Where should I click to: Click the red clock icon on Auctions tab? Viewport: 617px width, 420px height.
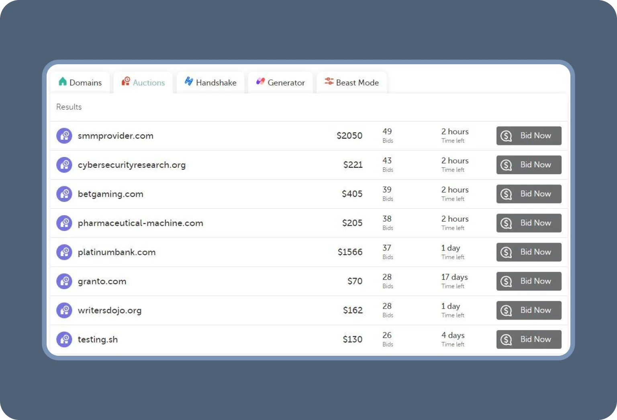click(x=126, y=81)
